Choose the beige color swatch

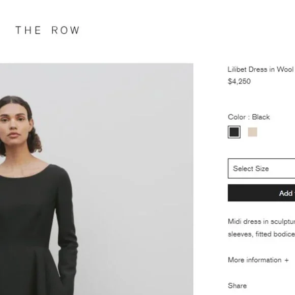(252, 132)
